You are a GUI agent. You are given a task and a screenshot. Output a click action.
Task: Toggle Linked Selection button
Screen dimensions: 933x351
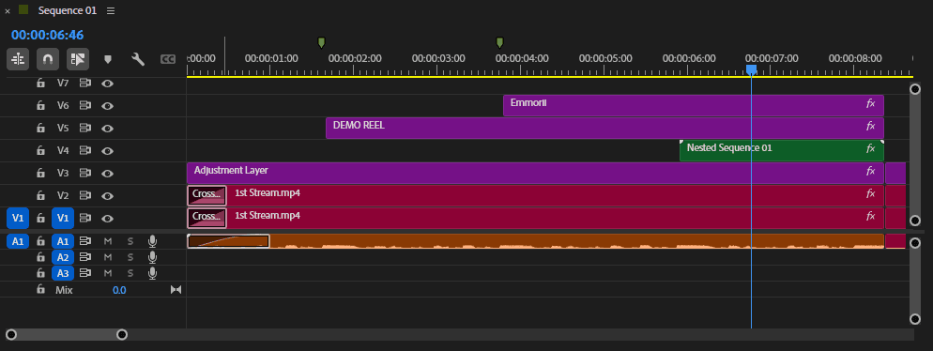[78, 59]
